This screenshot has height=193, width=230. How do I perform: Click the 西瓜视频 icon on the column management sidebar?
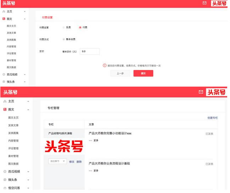5,171
